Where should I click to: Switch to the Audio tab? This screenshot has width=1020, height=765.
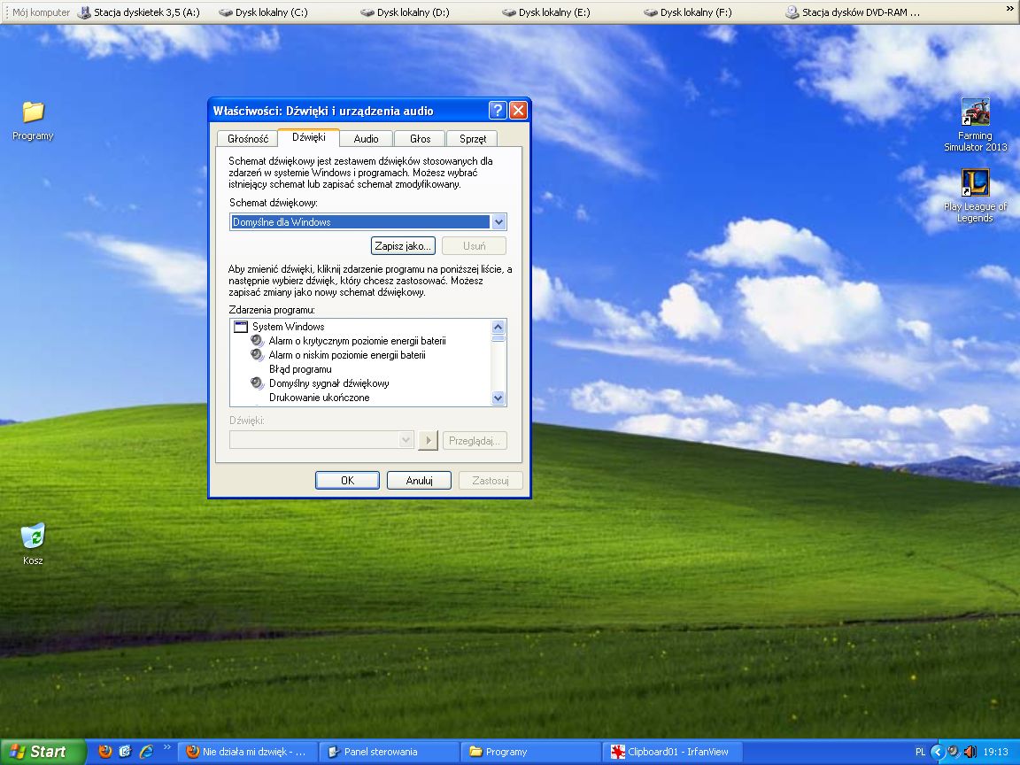coord(367,138)
